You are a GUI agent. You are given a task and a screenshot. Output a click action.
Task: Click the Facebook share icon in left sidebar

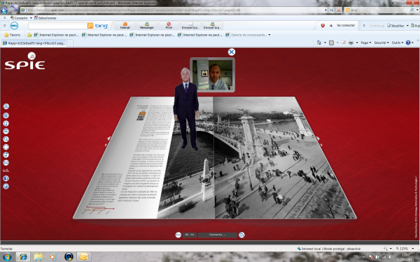(6, 178)
